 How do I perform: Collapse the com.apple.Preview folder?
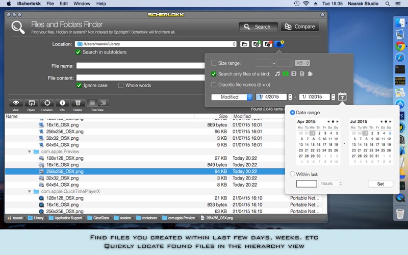[30, 151]
